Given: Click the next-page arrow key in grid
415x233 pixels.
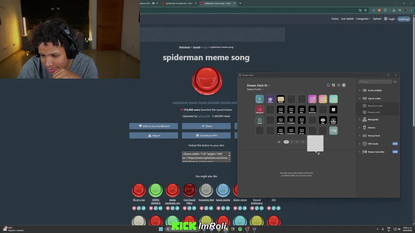Looking at the screenshot, I should (x=333, y=109).
